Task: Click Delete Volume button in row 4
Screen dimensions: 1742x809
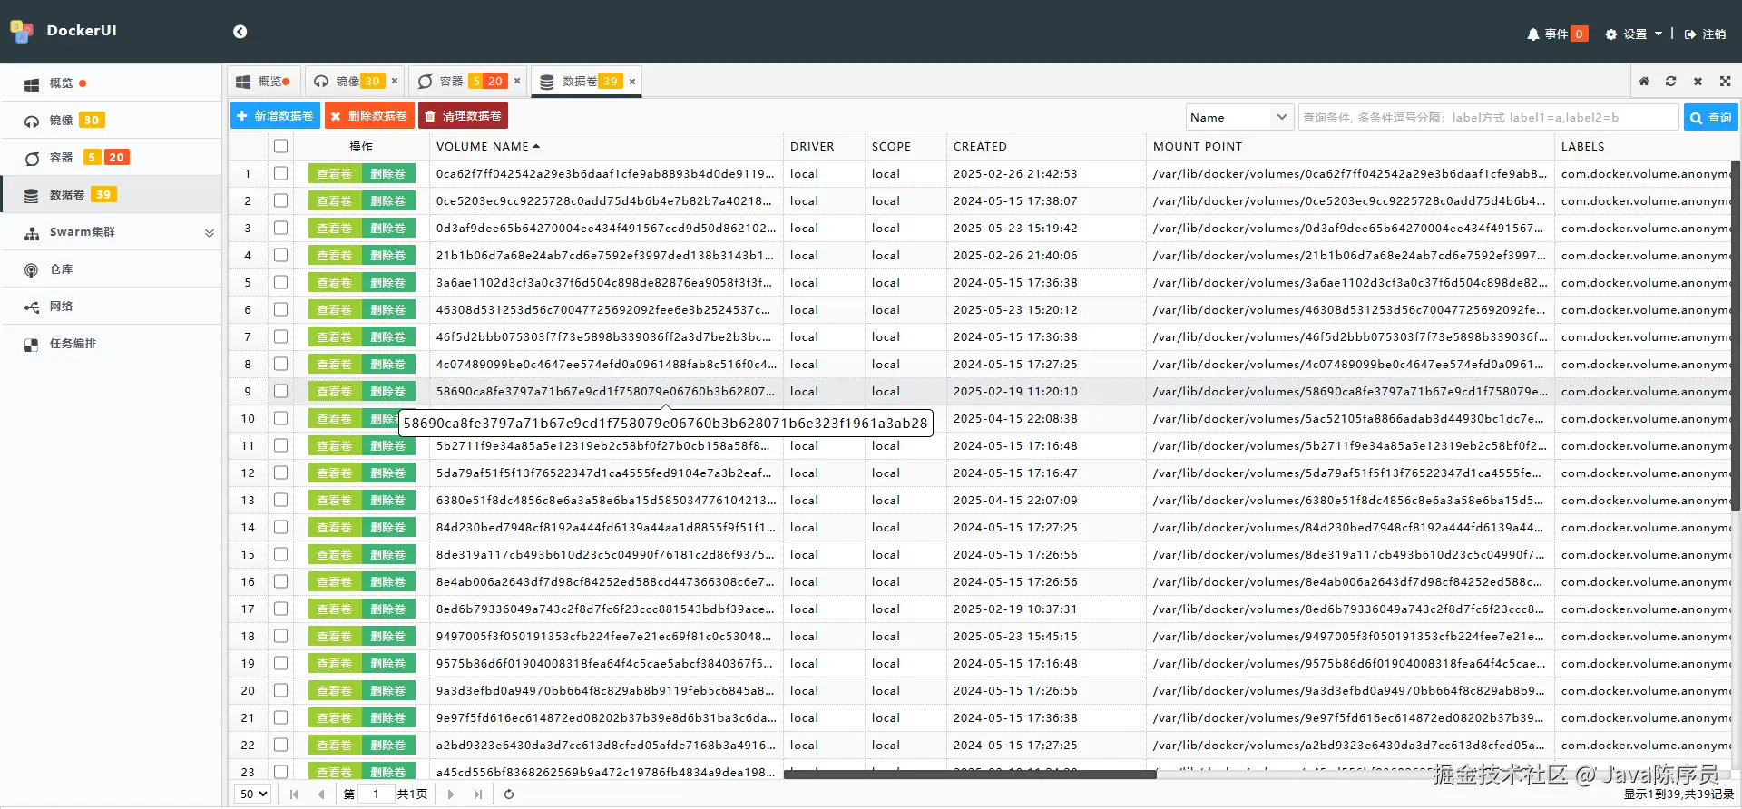Action: [x=388, y=255]
